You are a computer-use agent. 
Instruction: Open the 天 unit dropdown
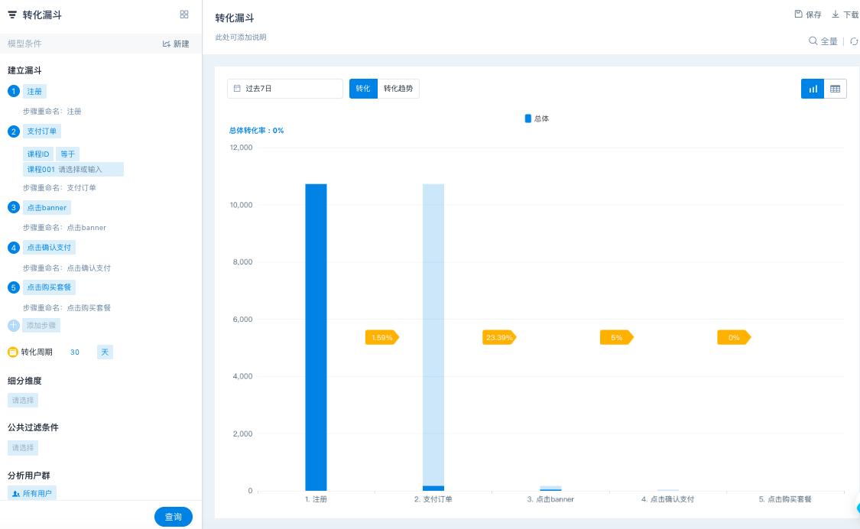[x=105, y=352]
